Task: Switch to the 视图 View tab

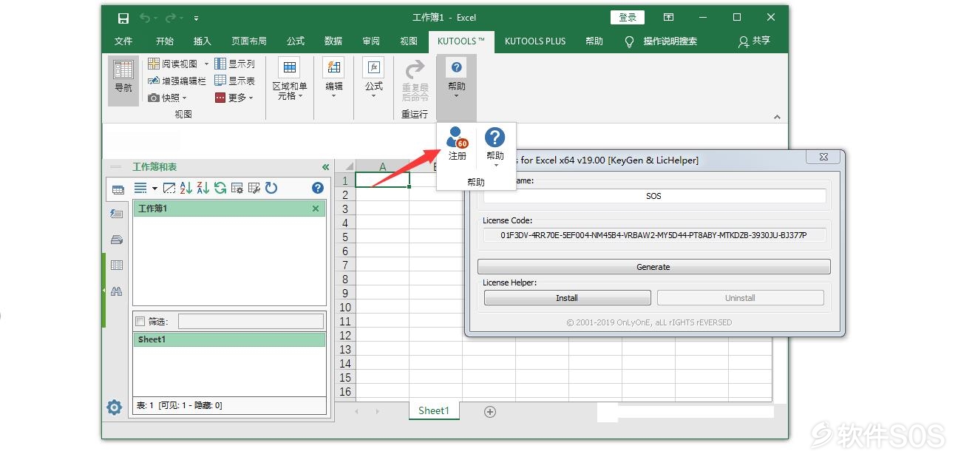Action: (x=409, y=41)
